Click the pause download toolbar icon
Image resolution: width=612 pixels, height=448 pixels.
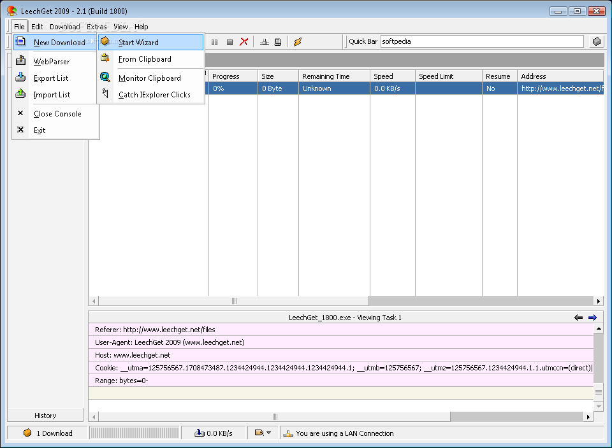click(x=214, y=42)
